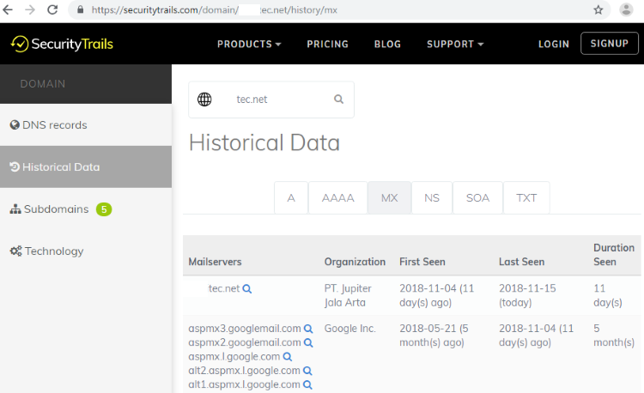
Task: Open the BLOG link
Action: coord(387,44)
